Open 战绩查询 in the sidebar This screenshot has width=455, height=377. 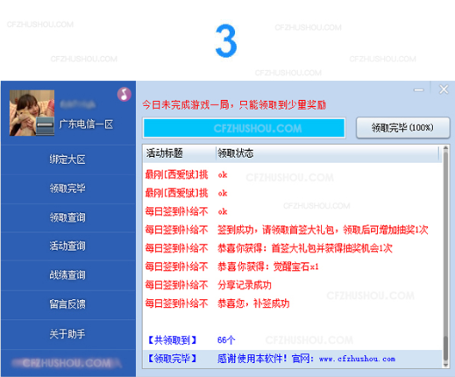coord(68,275)
